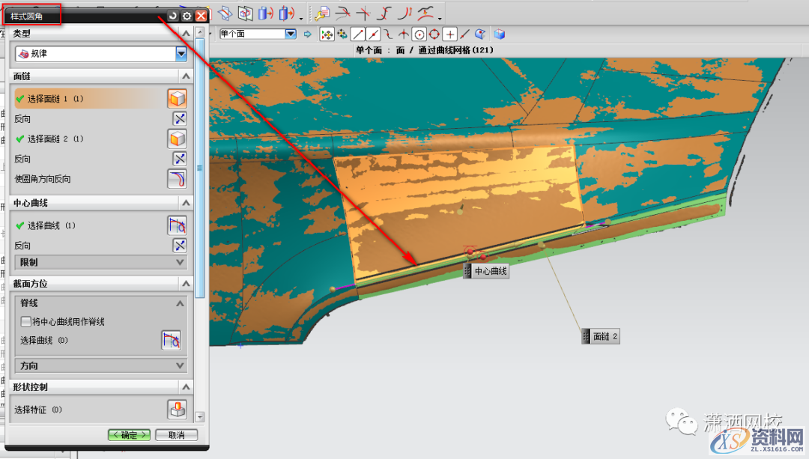Open the 规律 type dropdown

click(x=181, y=54)
